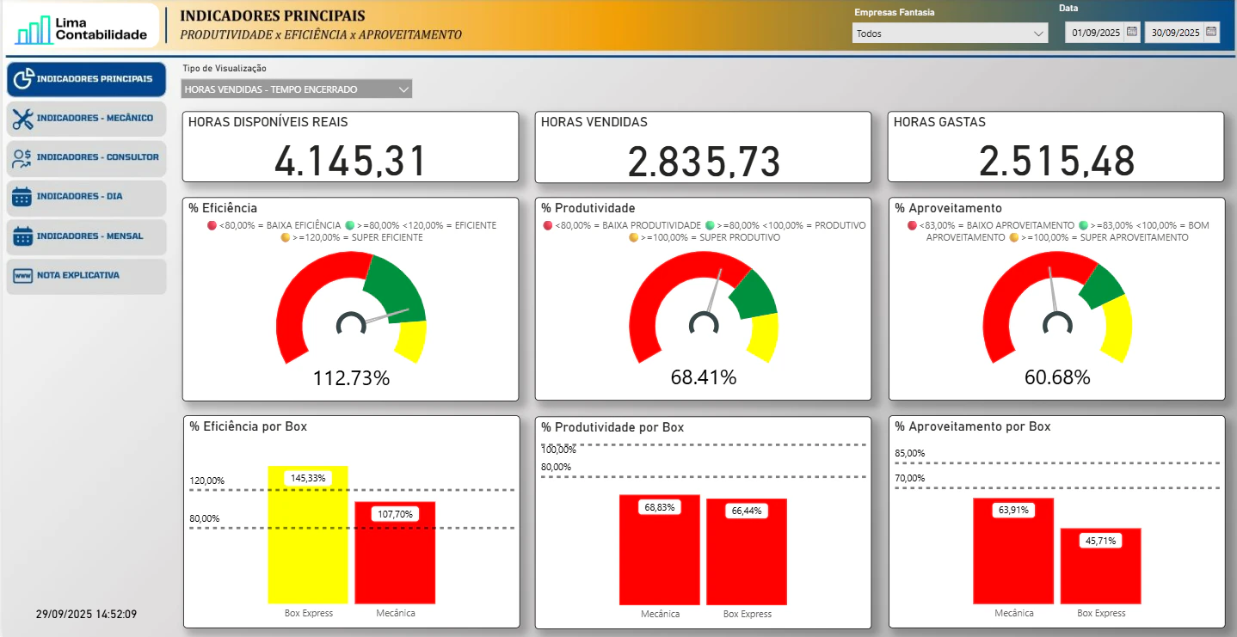This screenshot has width=1237, height=637.
Task: Click the subtitle PRODUTIVIDADE x EFICIÊNCIA x APROVEITAMENTO
Action: coord(321,35)
